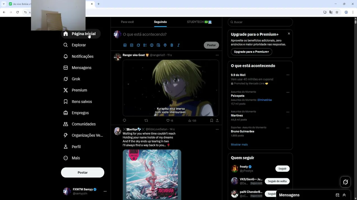Screen dimensions: 357x200
Task: Expand the Mais menu in sidebar
Action: tap(72, 158)
